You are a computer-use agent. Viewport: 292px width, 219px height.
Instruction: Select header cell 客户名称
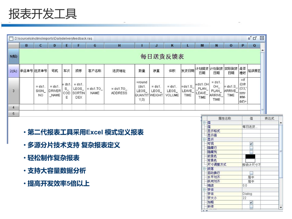tap(95, 71)
